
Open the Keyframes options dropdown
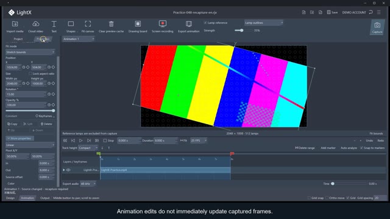pos(45,116)
